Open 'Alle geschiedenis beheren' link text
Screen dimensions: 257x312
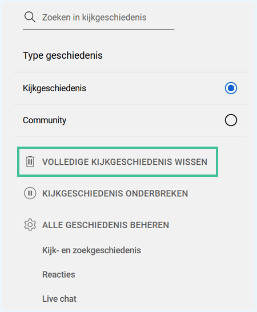pos(106,225)
